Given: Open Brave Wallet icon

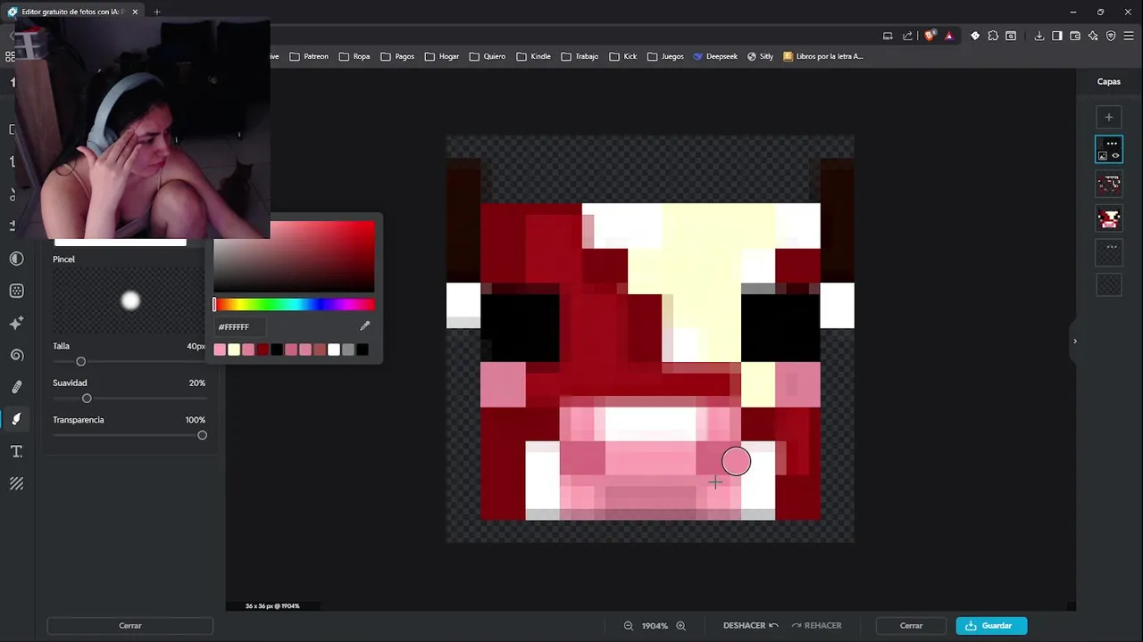Looking at the screenshot, I should click(x=1075, y=36).
